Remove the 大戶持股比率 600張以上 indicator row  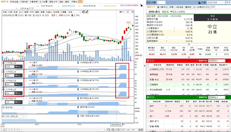tap(3, 81)
